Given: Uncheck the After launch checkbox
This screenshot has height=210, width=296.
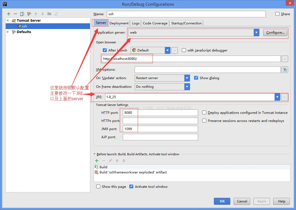Looking at the screenshot, I should coord(105,50).
